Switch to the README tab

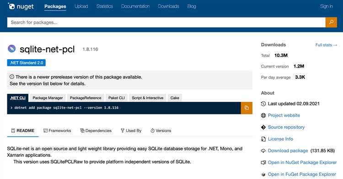tap(23, 131)
